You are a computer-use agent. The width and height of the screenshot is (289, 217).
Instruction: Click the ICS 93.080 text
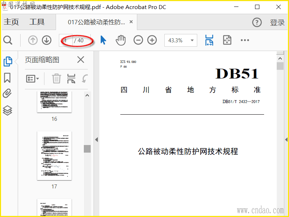click(128, 62)
